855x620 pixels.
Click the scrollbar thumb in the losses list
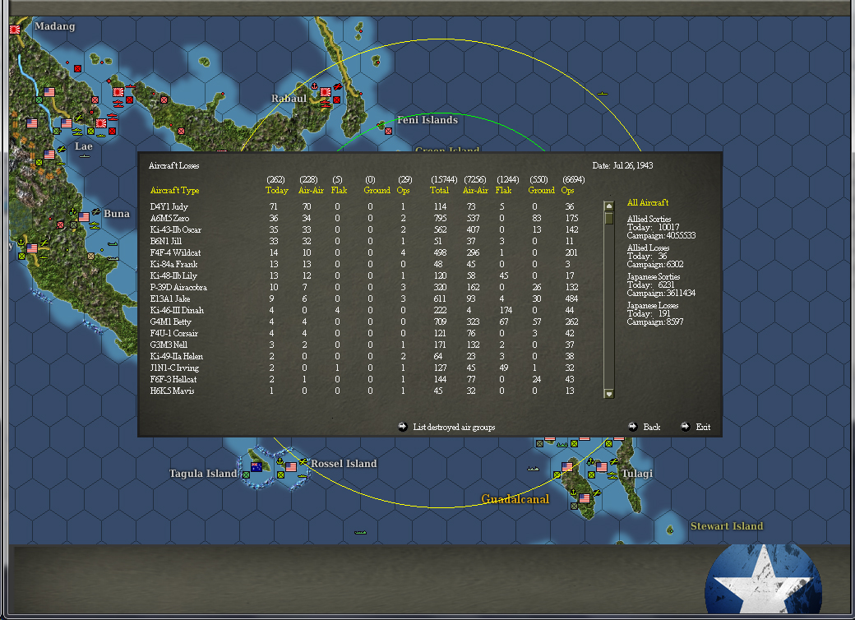pyautogui.click(x=608, y=219)
